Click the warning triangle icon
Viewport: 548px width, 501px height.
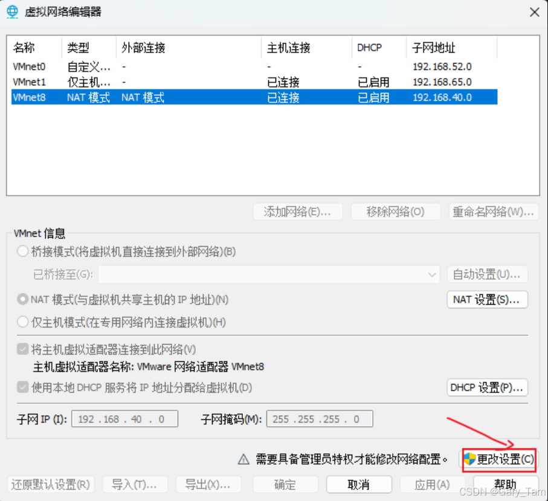click(x=243, y=459)
